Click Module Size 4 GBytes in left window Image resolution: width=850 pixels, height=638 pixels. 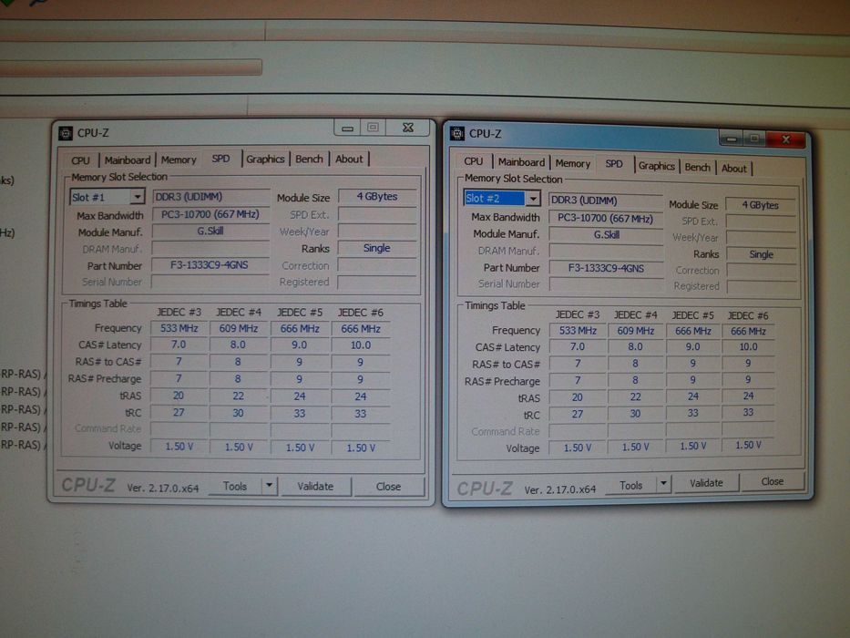click(x=377, y=196)
